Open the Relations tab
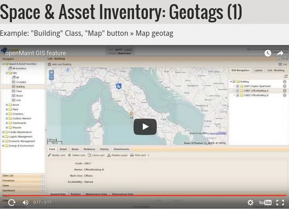 (x=89, y=149)
